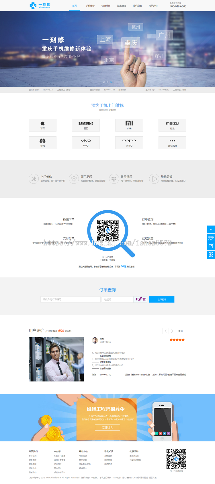Focus the 手机号码/订单编号 input field
The height and width of the screenshot is (484, 215).
tap(71, 299)
